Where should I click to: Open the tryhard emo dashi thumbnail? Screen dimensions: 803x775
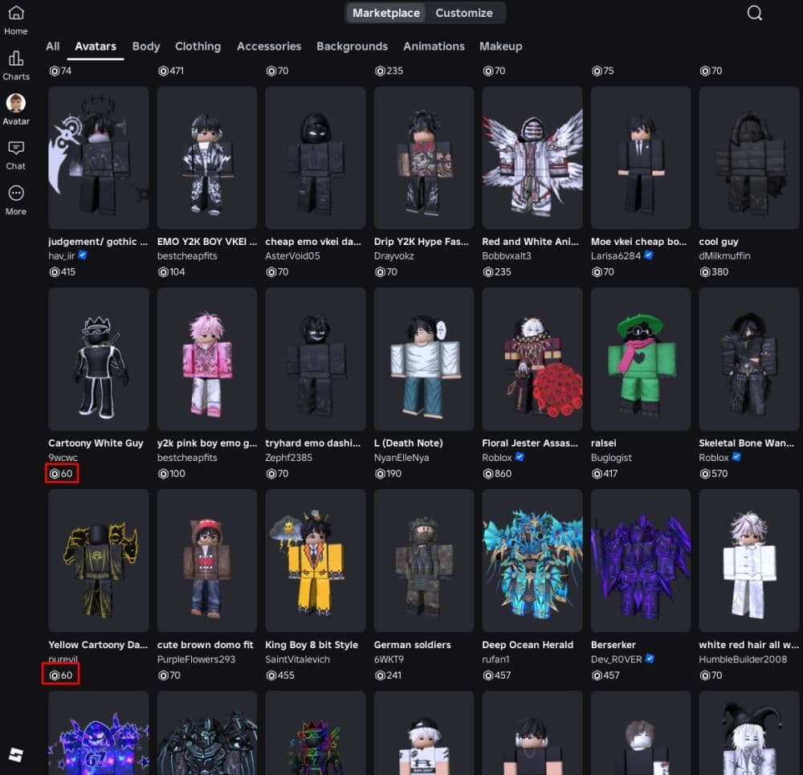pyautogui.click(x=316, y=359)
